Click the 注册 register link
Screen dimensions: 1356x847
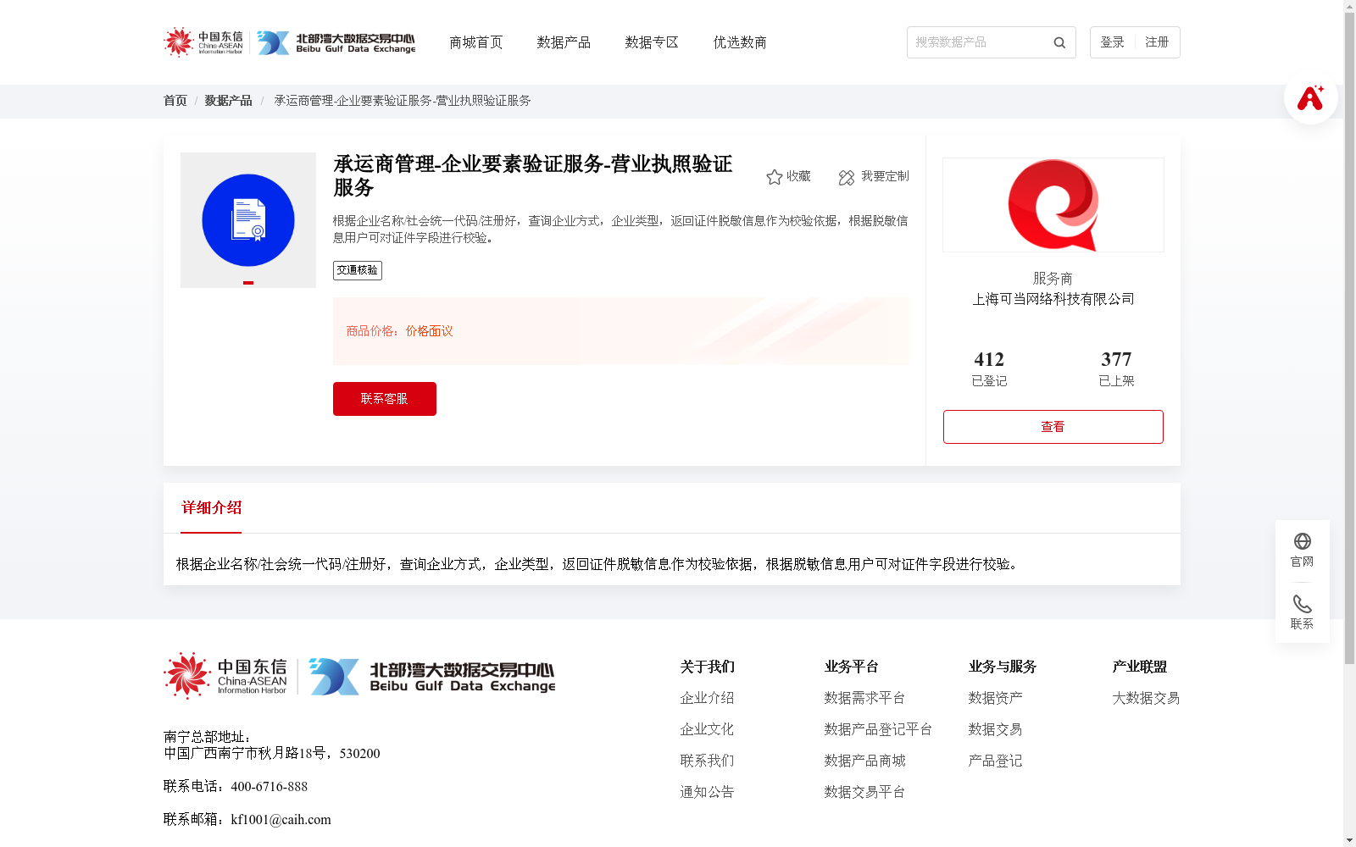coord(1157,42)
